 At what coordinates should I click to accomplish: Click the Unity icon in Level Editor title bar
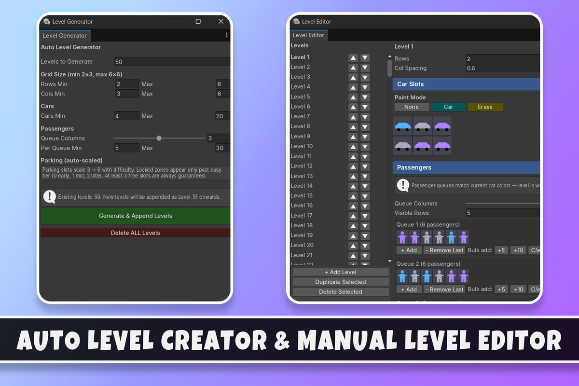pyautogui.click(x=296, y=22)
